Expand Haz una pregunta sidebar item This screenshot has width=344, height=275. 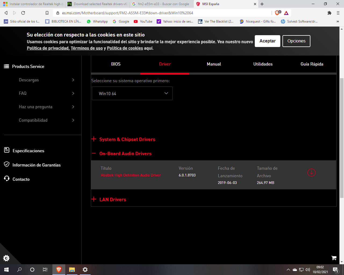pos(46,107)
